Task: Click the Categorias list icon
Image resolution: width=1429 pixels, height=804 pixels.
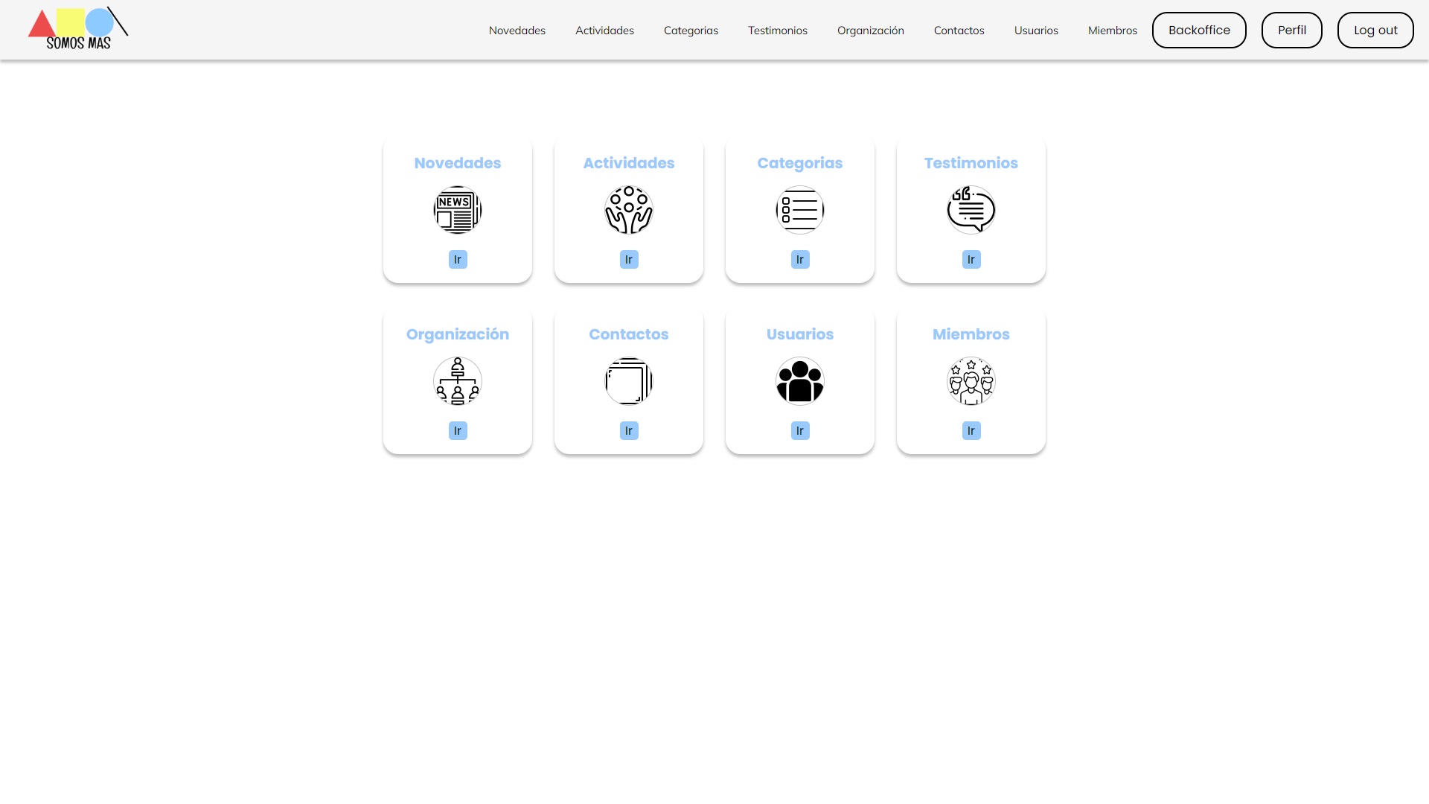Action: [x=799, y=209]
